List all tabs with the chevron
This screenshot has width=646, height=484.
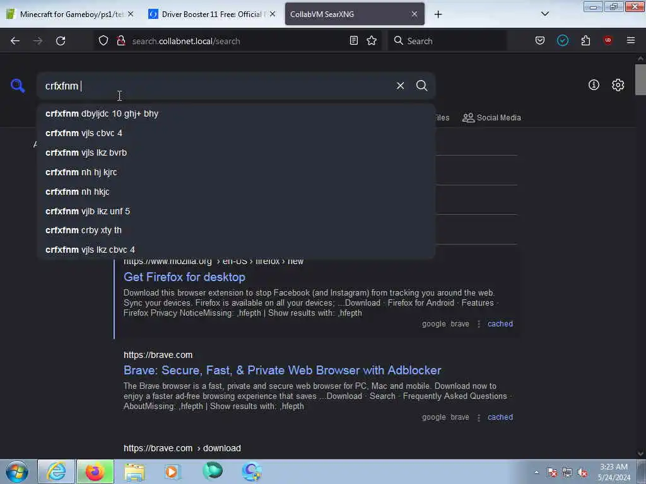(x=544, y=14)
